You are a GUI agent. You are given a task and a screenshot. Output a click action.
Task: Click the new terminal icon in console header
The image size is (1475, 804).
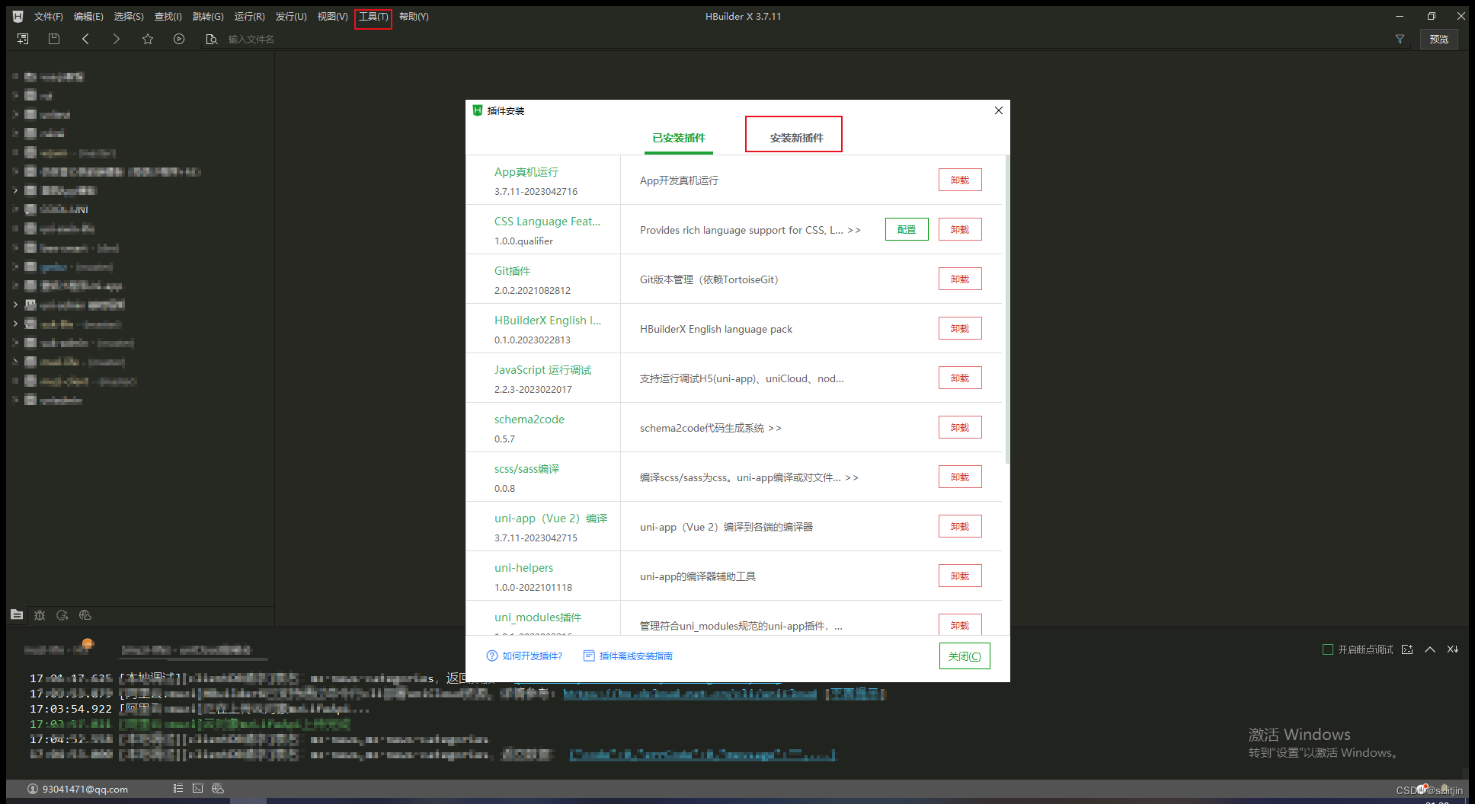1407,649
